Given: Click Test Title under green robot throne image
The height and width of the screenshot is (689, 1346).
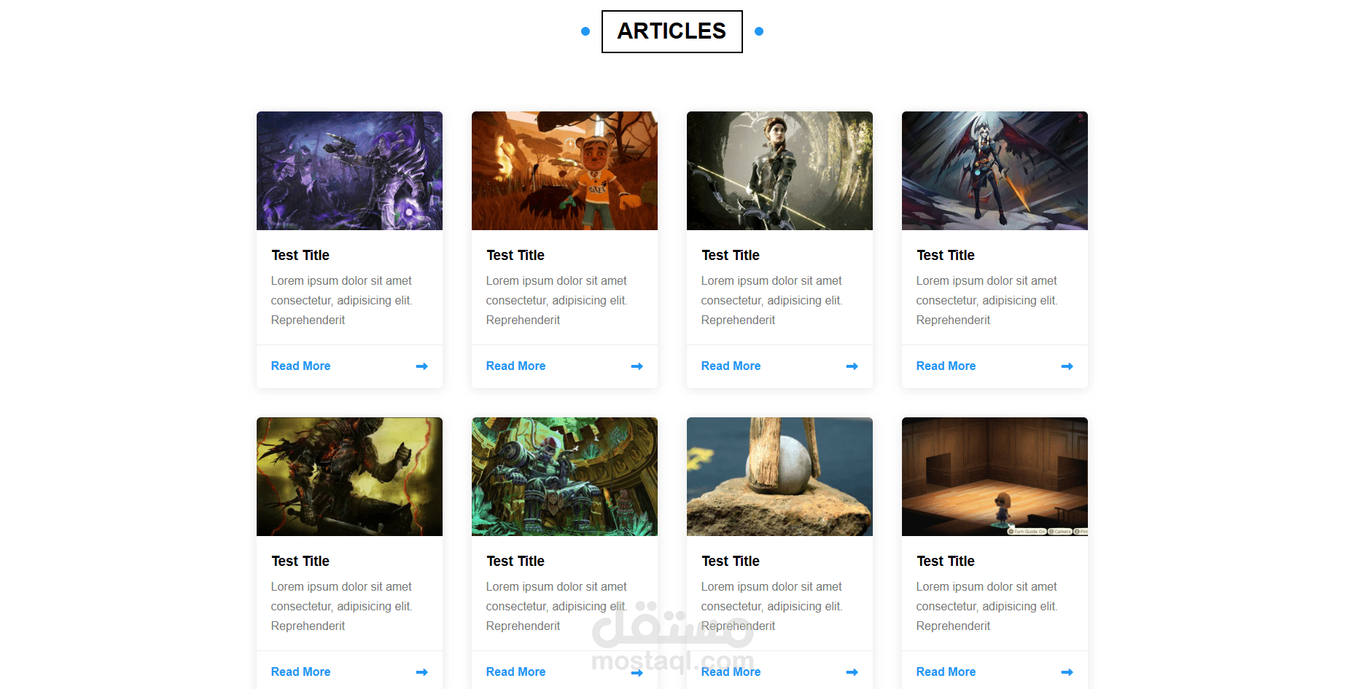Looking at the screenshot, I should 516,561.
